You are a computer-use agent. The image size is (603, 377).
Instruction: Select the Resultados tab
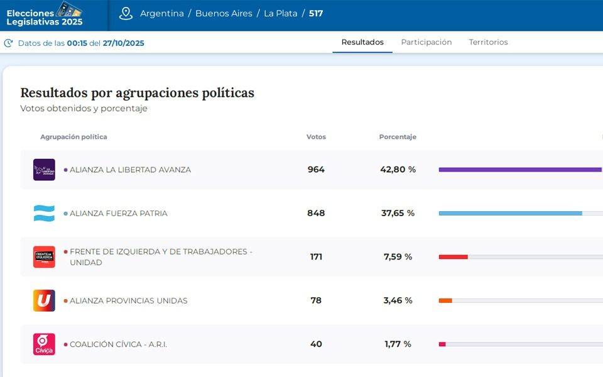tap(362, 42)
